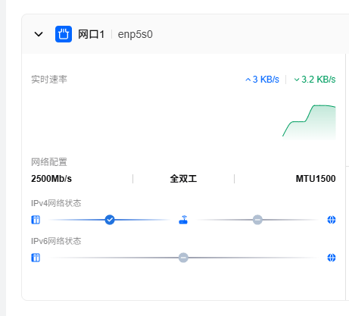
Task: Click the IPv6 internet globe icon
Action: (332, 258)
